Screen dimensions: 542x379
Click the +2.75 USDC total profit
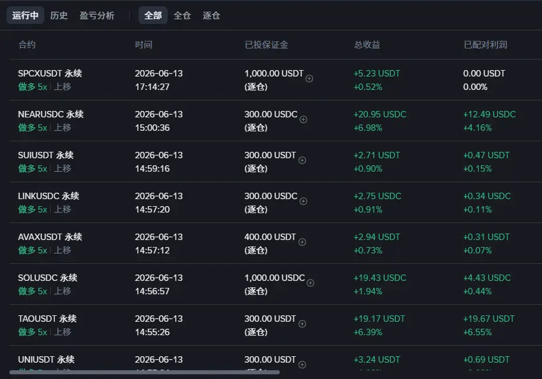[377, 196]
